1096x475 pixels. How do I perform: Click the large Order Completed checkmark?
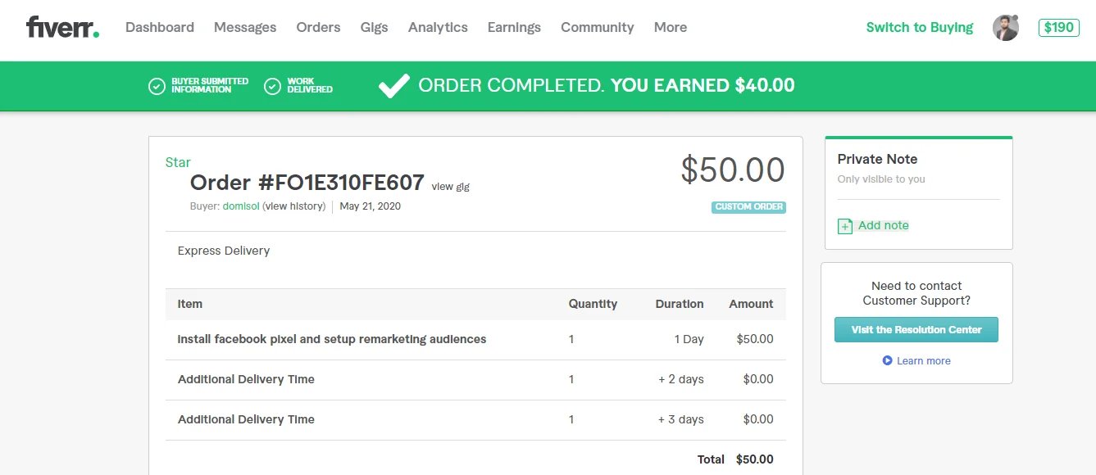tap(393, 85)
